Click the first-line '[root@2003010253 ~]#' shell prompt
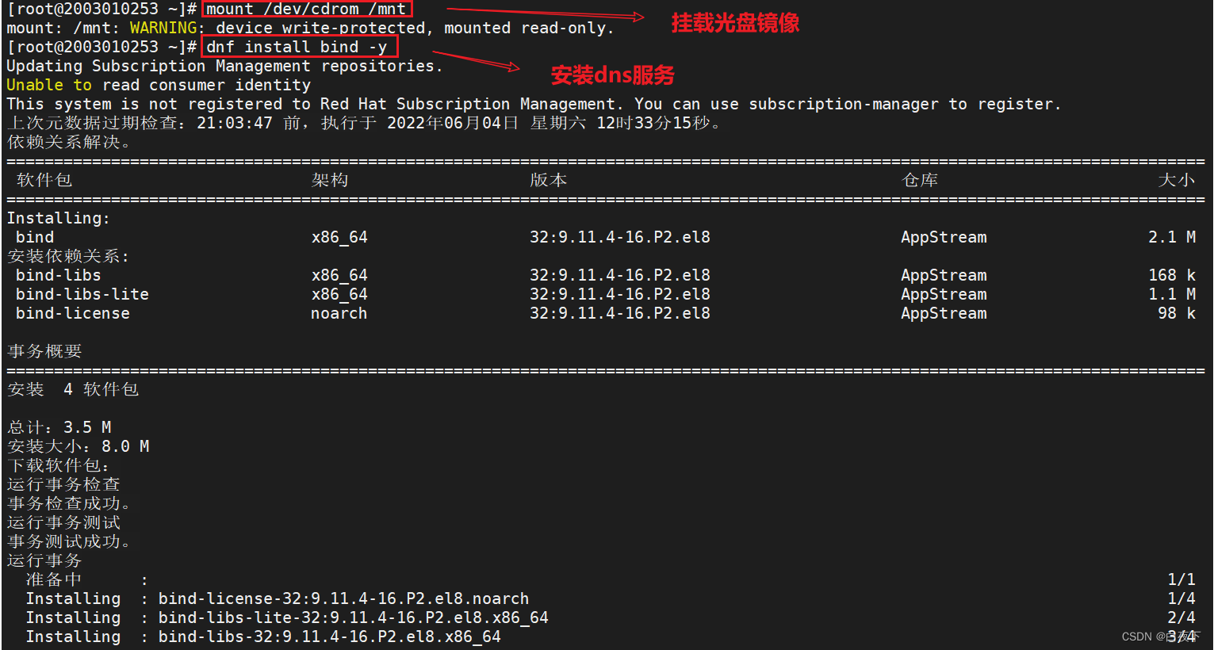 pyautogui.click(x=101, y=10)
